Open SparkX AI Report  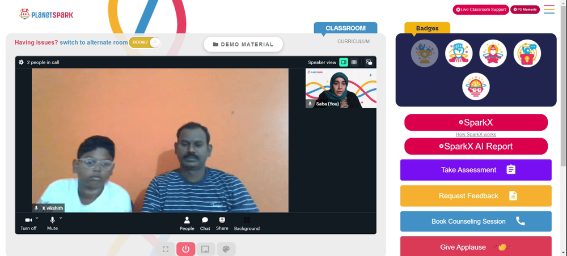tap(476, 146)
